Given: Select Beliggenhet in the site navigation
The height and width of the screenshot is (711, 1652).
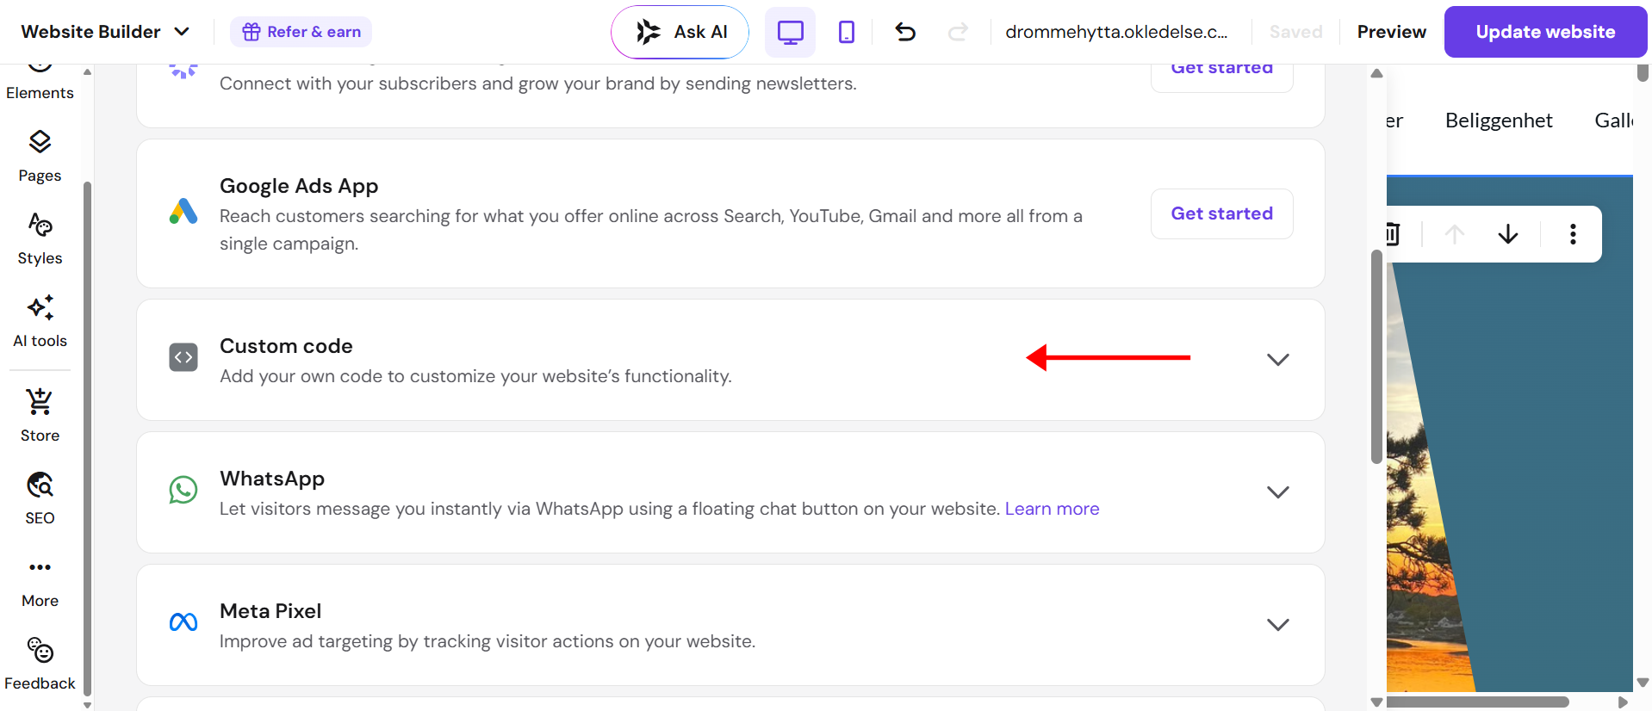Looking at the screenshot, I should pyautogui.click(x=1499, y=121).
